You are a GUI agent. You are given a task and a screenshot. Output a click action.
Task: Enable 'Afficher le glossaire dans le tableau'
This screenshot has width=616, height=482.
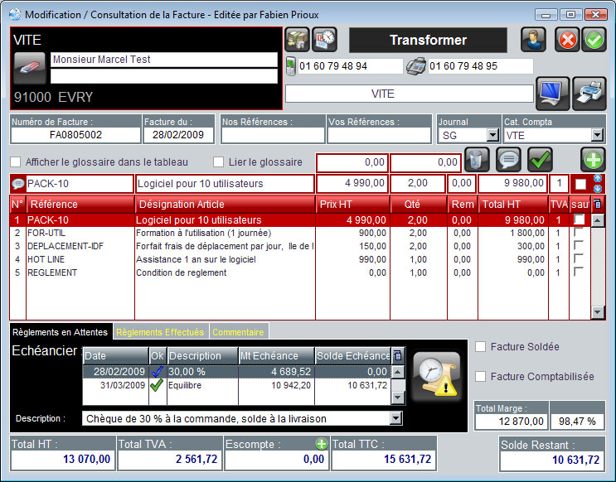click(x=16, y=161)
